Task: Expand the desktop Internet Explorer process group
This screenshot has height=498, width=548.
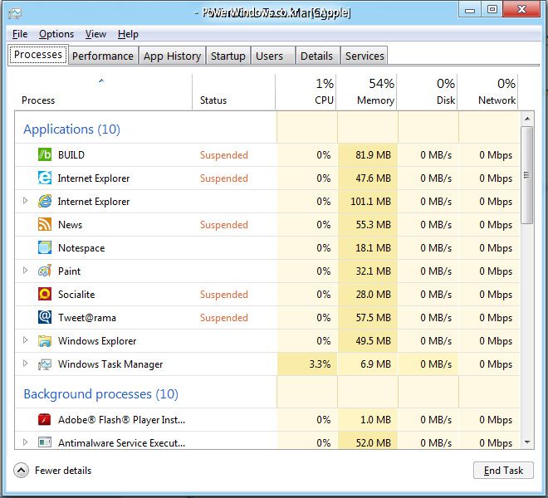Action: (x=25, y=201)
